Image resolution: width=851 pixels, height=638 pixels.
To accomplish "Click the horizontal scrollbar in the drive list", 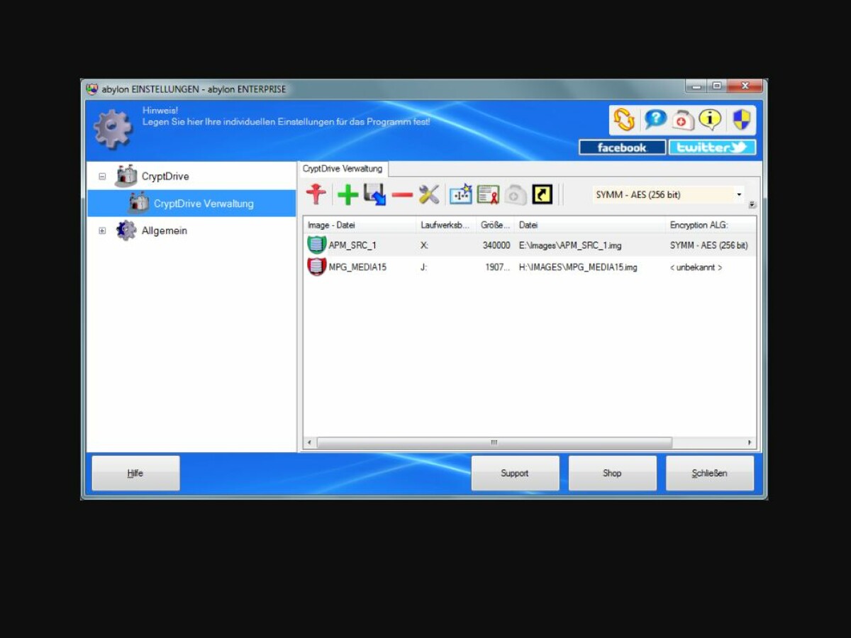I will [x=494, y=442].
